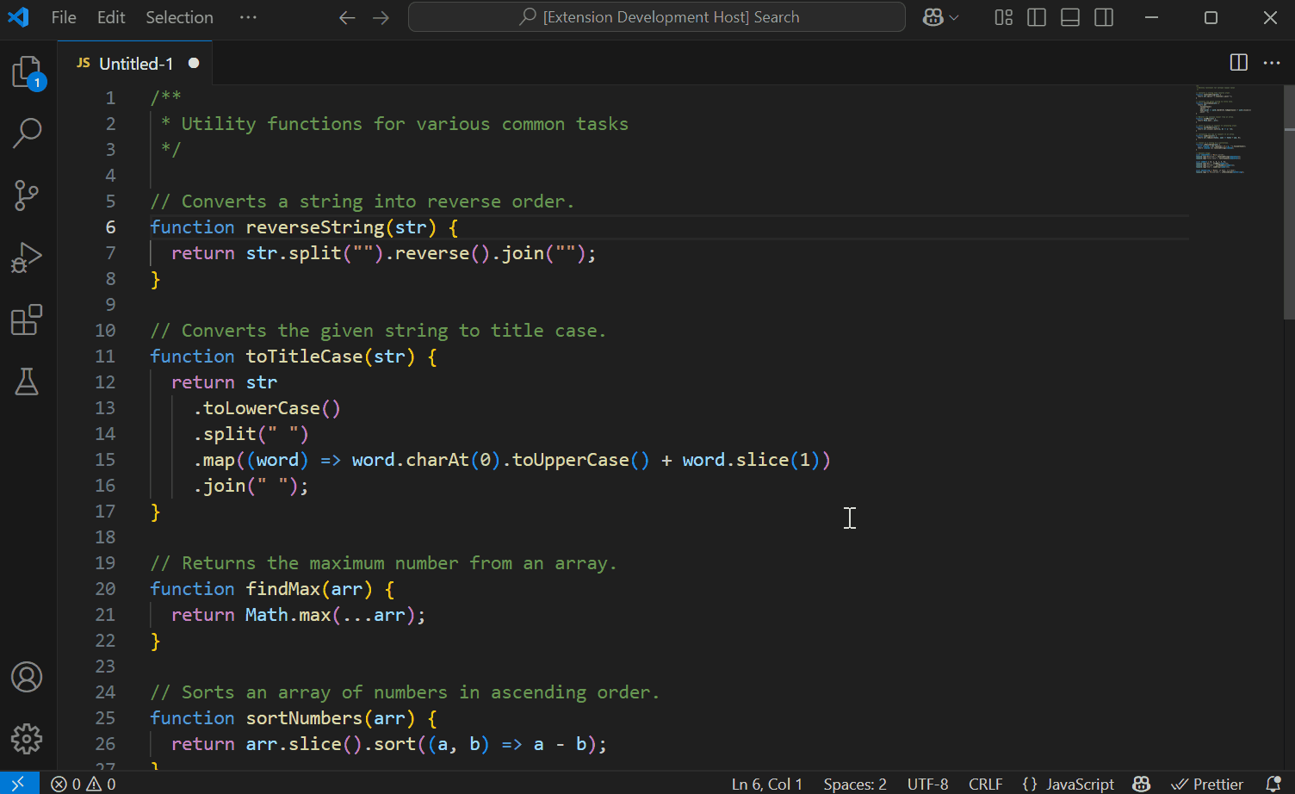Open the Manage settings gear
The width and height of the screenshot is (1295, 794).
point(26,739)
